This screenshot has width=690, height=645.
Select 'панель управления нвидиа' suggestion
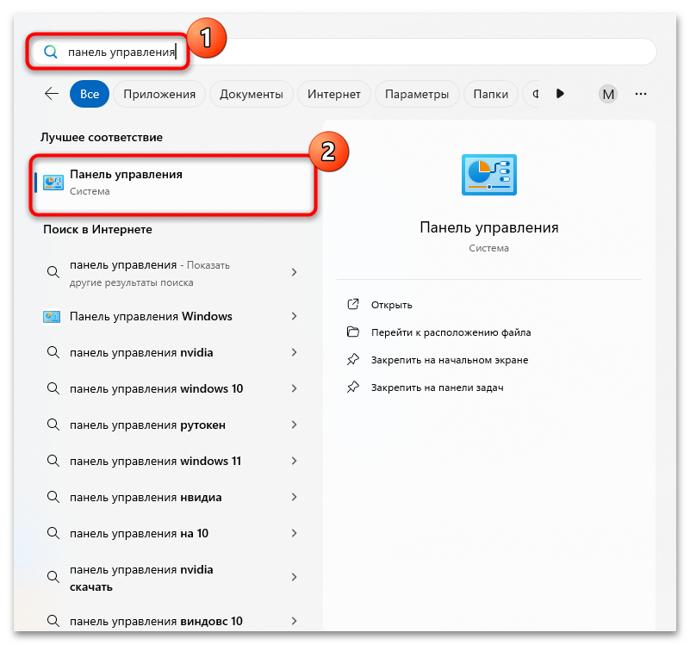[171, 497]
